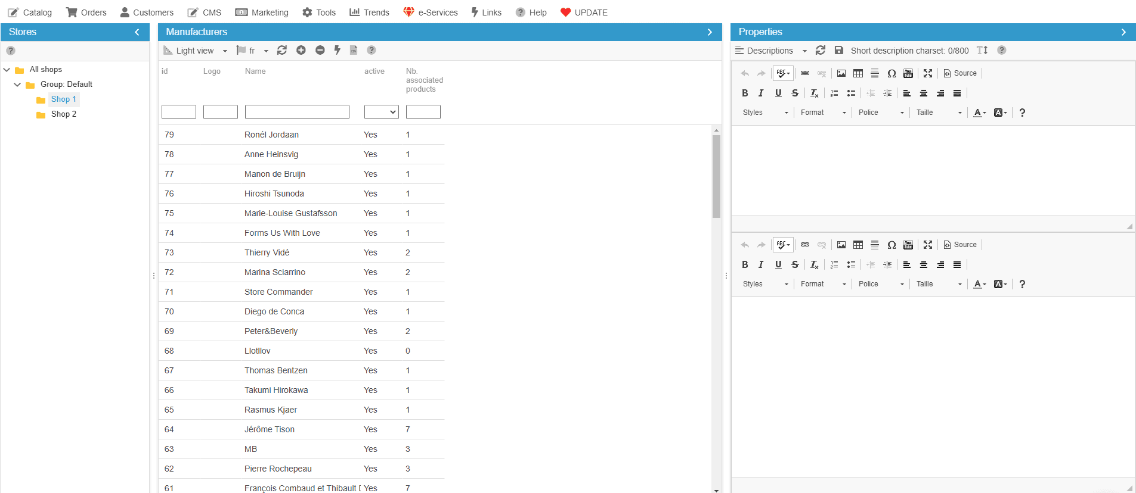Click Source button in the top editor
The image size is (1136, 493).
pyautogui.click(x=960, y=73)
